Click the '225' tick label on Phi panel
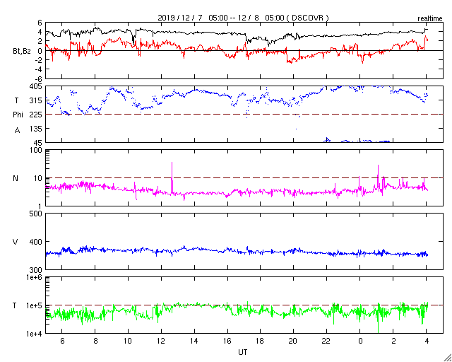 36,115
